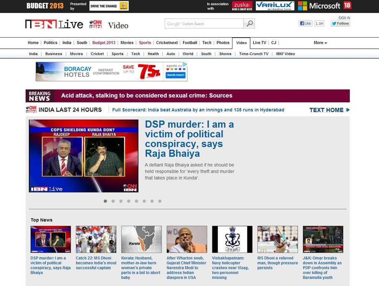Open the Kerala map news thumbnail
The width and height of the screenshot is (379, 286).
pos(141,239)
